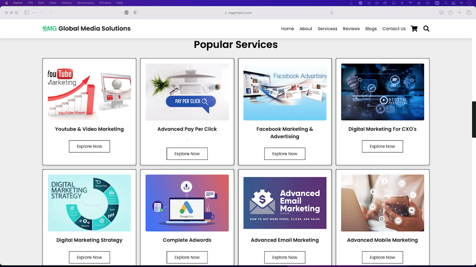Go forward with Safari forward arrow
476x267 pixels.
click(50, 13)
